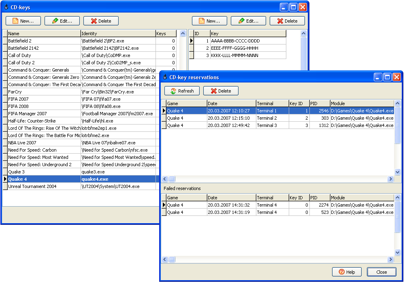Click the right New button for keys
405x283 pixels.
209,21
